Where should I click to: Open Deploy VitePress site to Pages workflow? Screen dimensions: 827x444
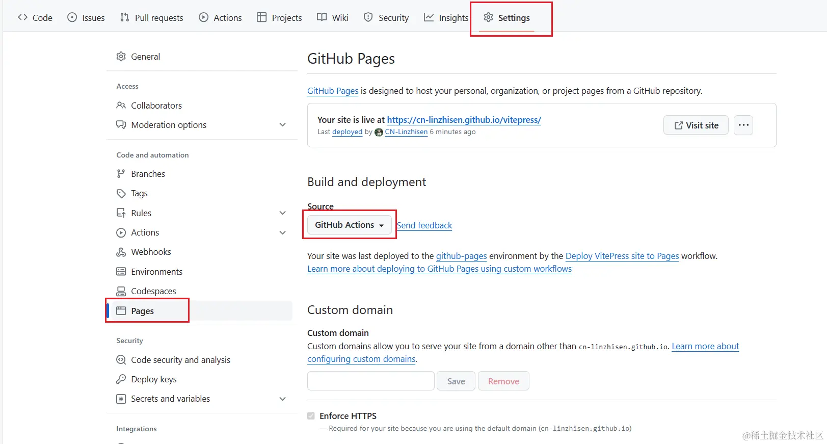click(x=622, y=256)
